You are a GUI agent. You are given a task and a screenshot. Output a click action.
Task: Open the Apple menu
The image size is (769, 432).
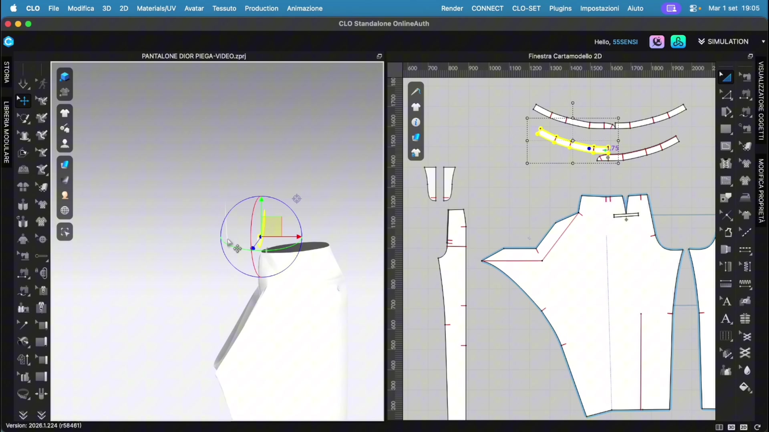tap(13, 8)
